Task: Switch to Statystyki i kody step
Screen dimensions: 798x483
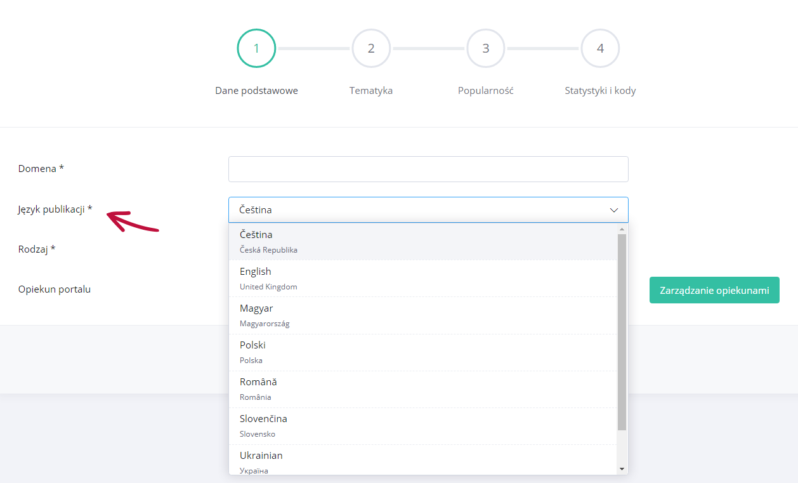Action: click(600, 91)
